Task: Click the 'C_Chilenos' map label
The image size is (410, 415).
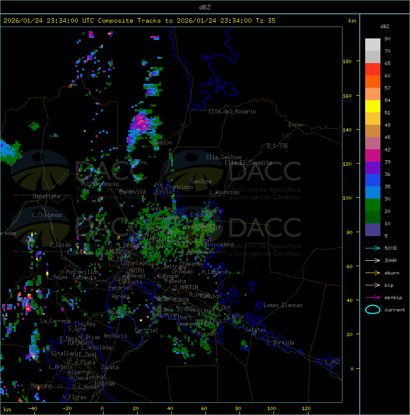Action: pos(47,215)
